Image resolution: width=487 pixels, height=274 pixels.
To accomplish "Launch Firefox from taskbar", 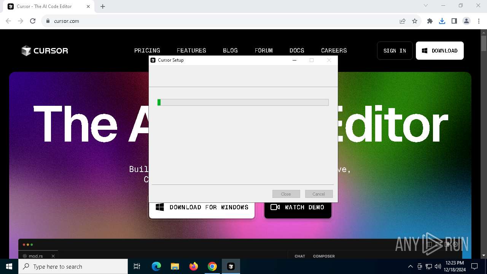I will [x=194, y=266].
